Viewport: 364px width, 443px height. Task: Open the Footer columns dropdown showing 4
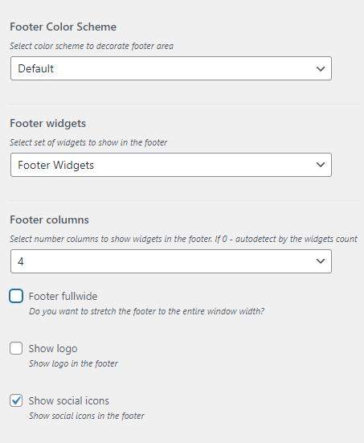(x=171, y=261)
